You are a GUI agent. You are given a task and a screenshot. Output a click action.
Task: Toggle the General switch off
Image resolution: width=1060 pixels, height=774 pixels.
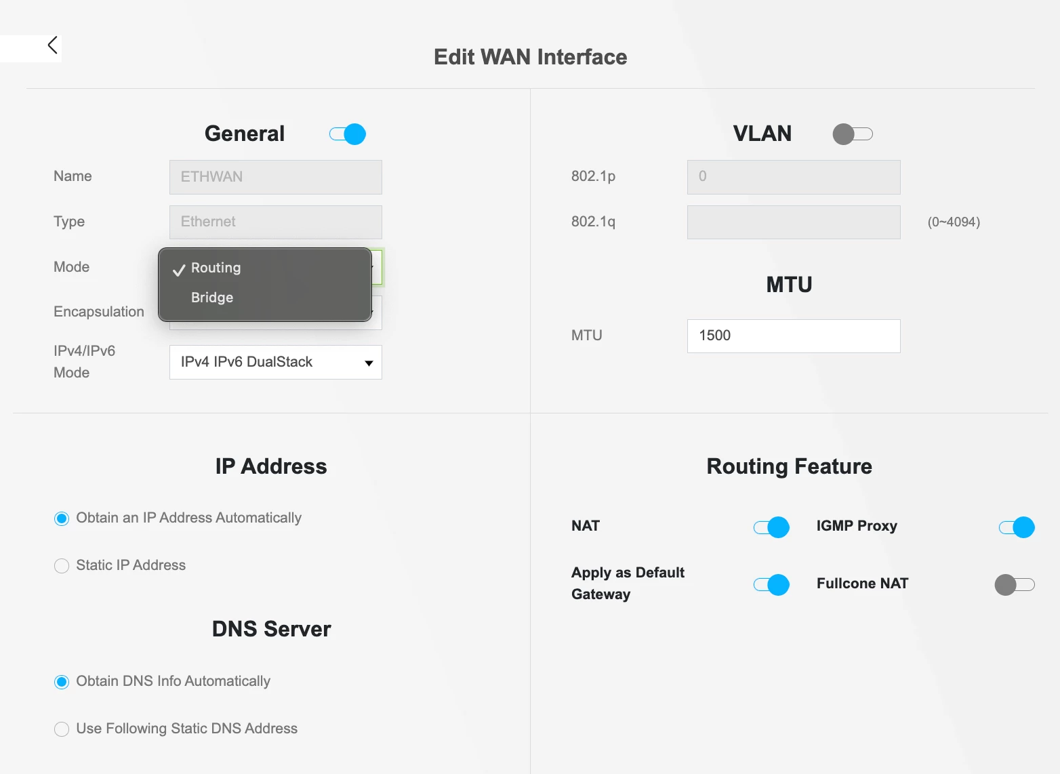pyautogui.click(x=348, y=134)
